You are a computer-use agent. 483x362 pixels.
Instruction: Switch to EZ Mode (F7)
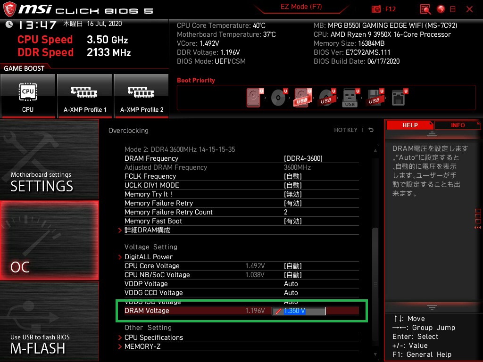301,7
